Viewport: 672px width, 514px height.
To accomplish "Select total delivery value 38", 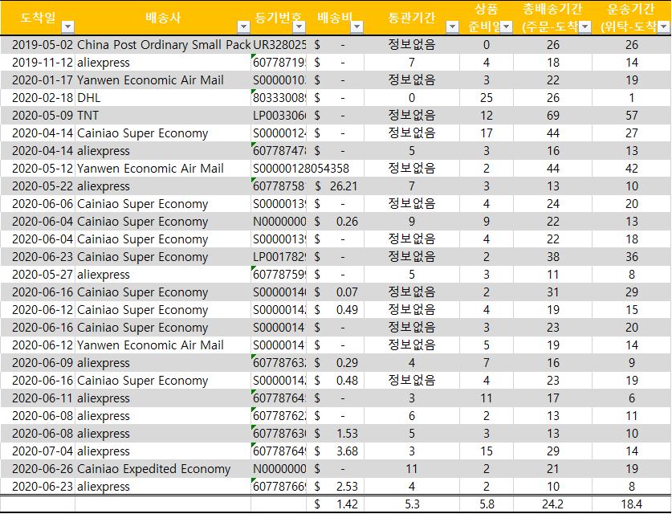I will (553, 257).
